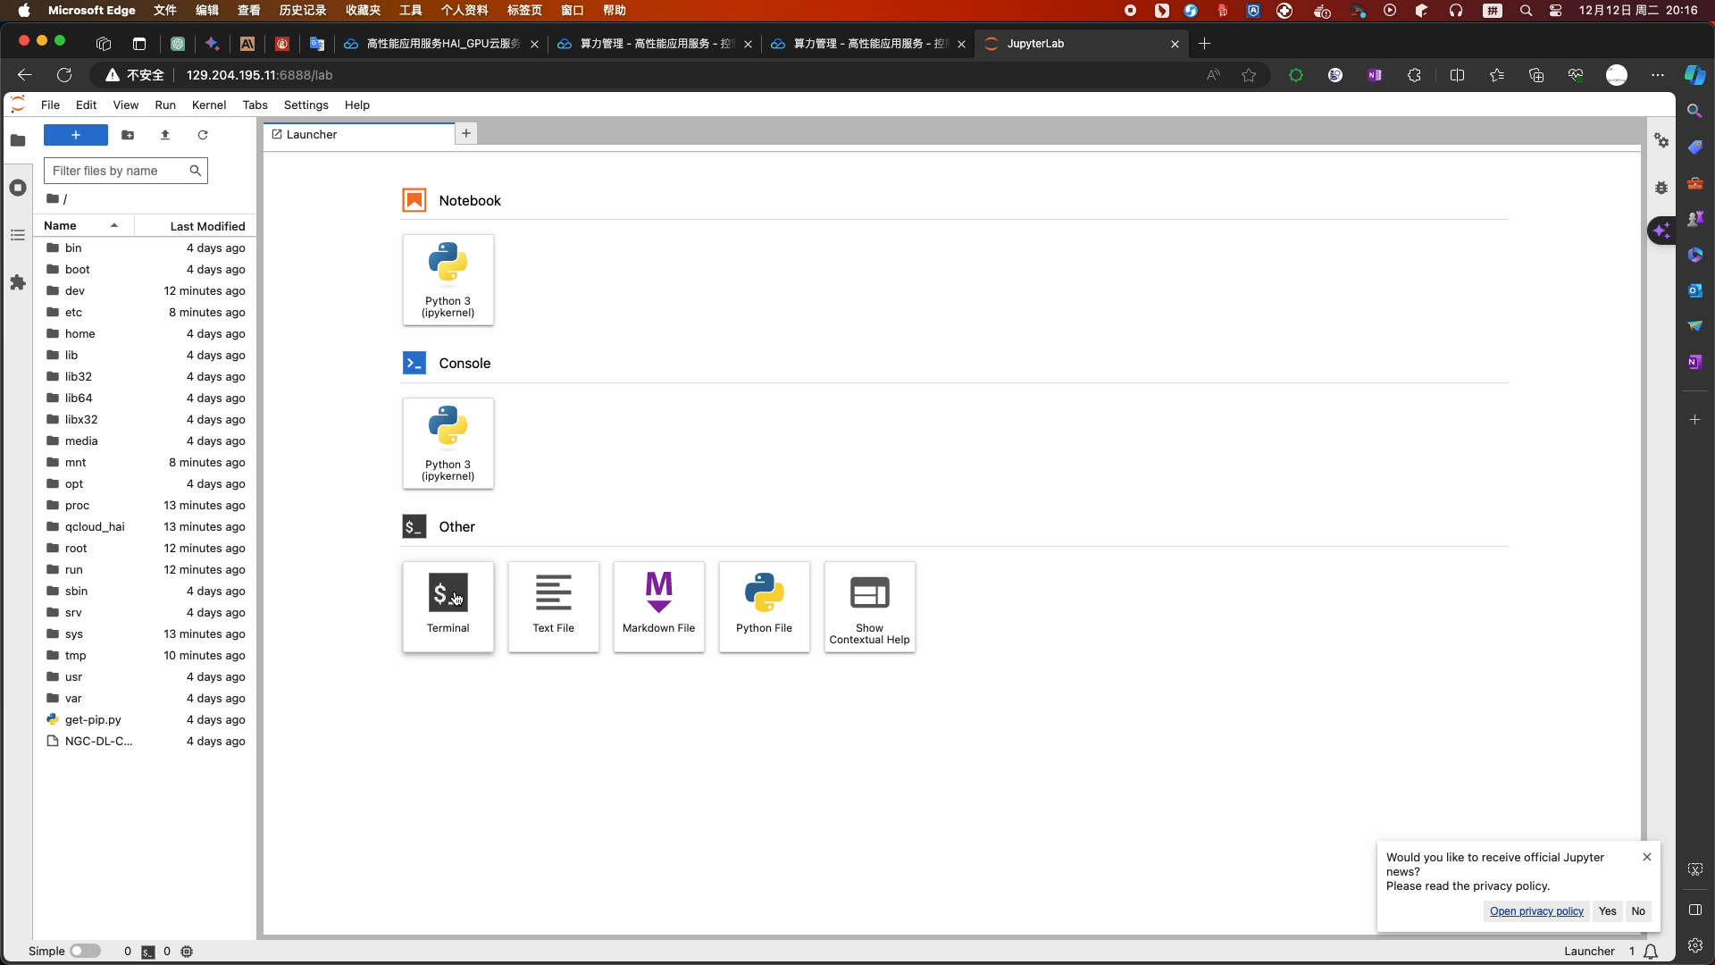Launch Python 3 notebook kernel card
This screenshot has height=965, width=1715.
click(x=448, y=279)
